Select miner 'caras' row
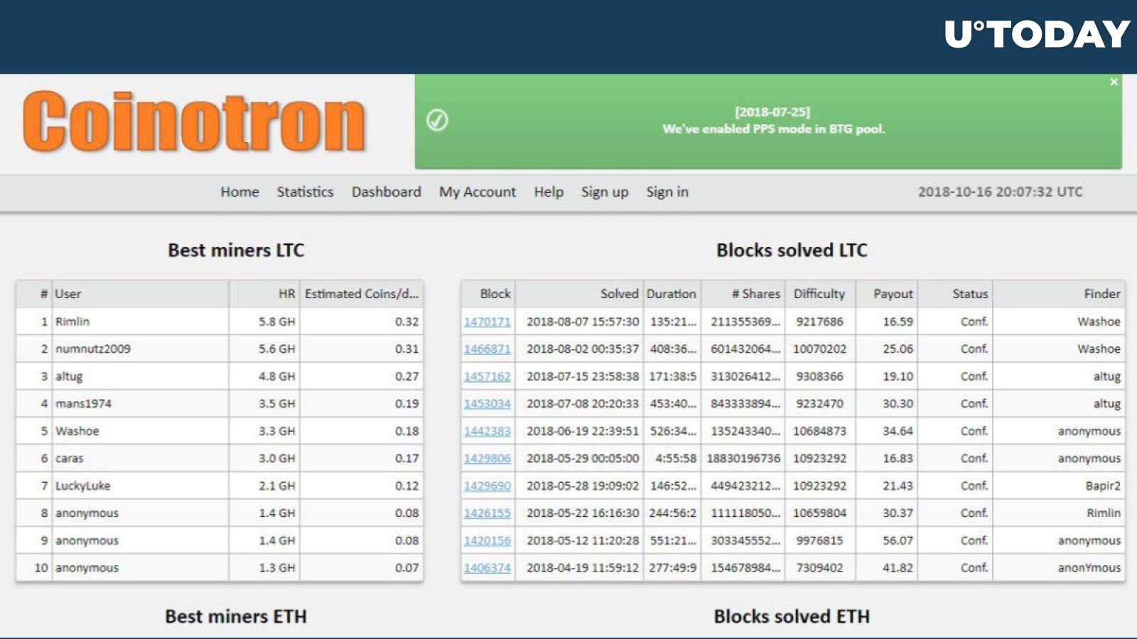Screen dimensions: 1137x639 220,458
